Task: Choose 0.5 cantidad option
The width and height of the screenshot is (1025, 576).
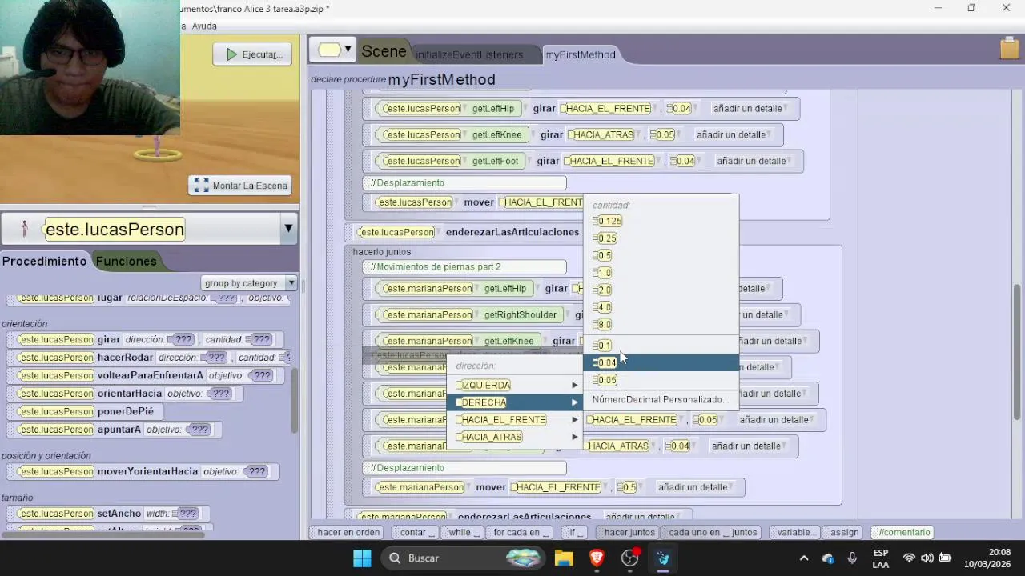Action: tap(602, 256)
